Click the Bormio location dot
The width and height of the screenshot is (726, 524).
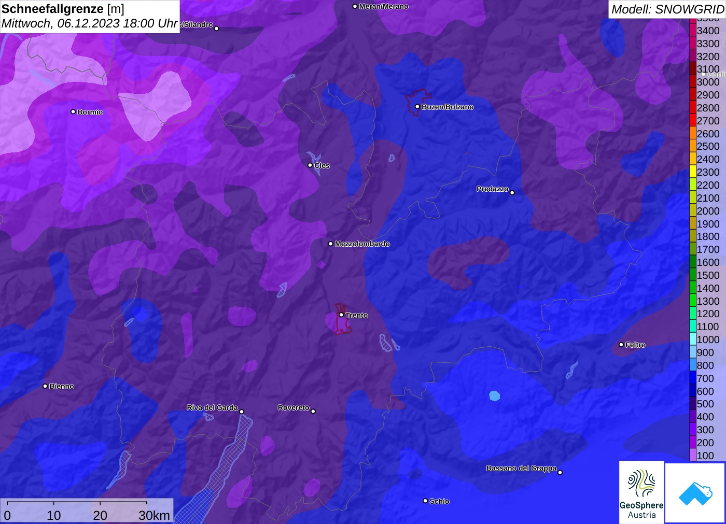(x=73, y=111)
